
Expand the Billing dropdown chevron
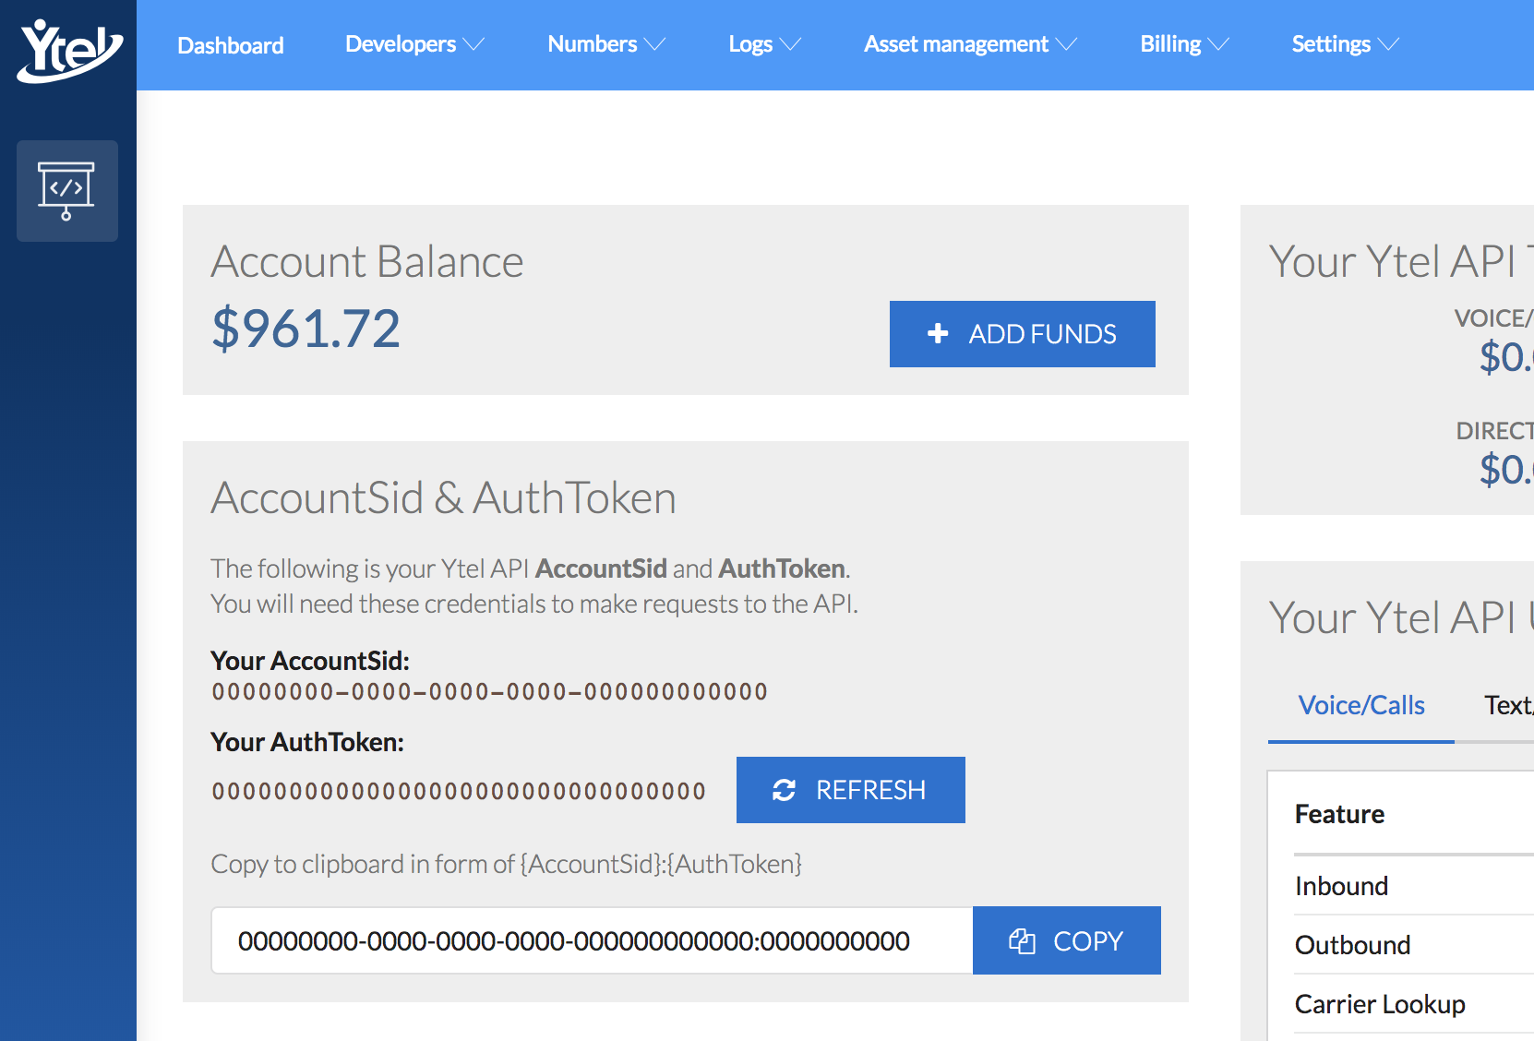(1218, 44)
